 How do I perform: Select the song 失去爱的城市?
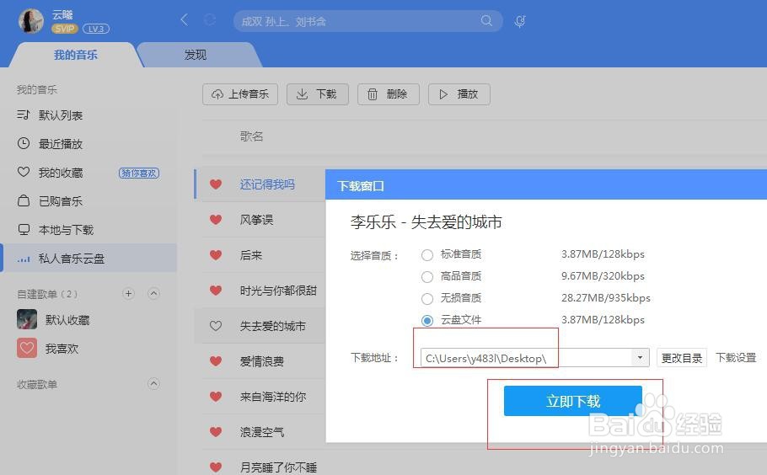[x=272, y=326]
